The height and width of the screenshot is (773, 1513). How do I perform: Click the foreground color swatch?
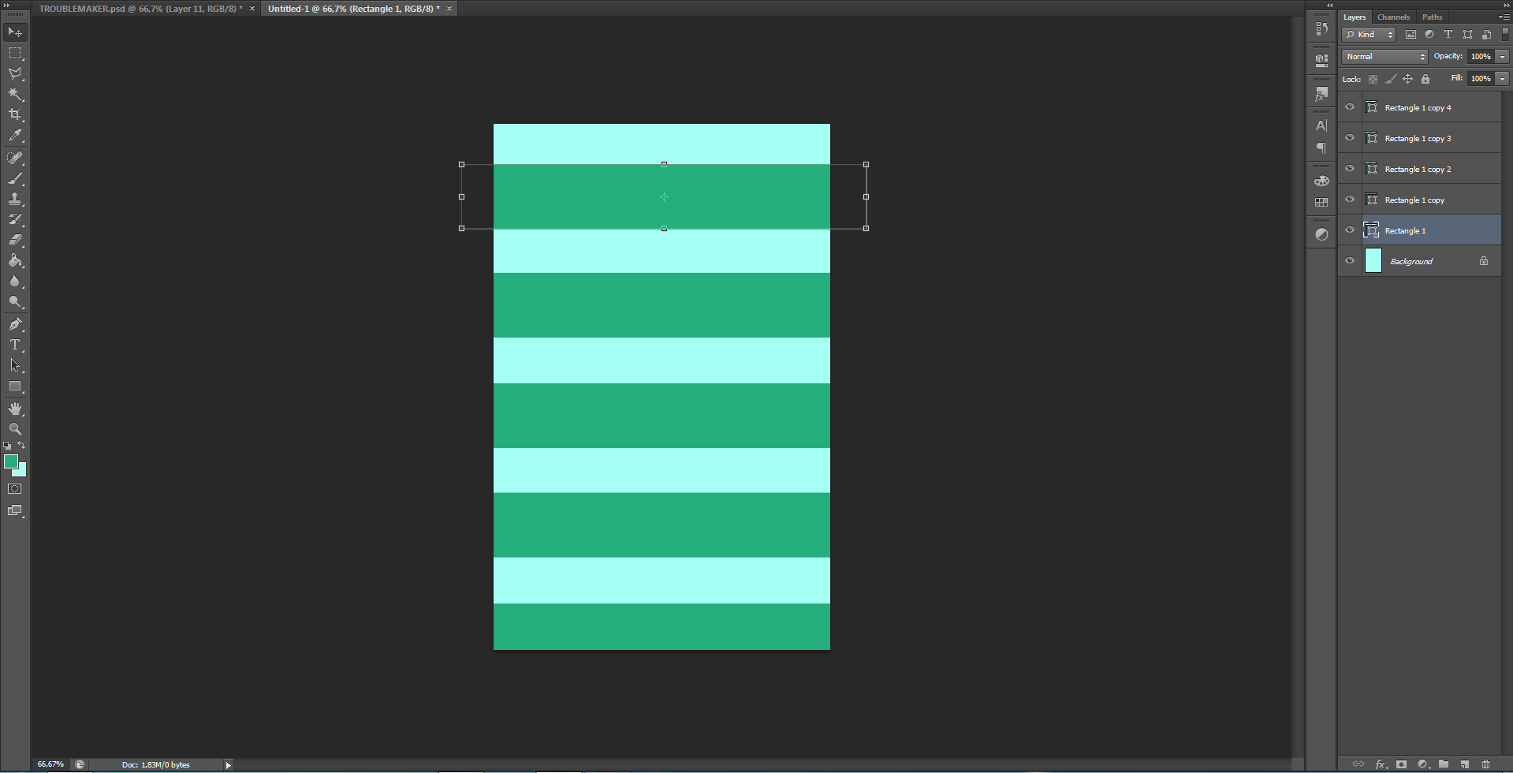coord(10,461)
